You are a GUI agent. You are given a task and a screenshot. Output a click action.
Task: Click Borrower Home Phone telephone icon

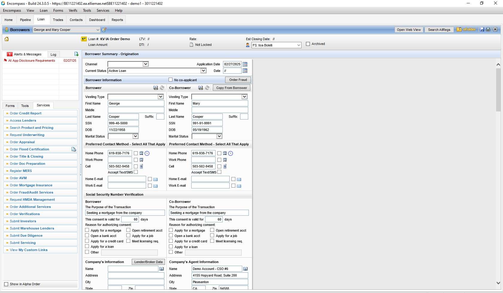click(141, 153)
